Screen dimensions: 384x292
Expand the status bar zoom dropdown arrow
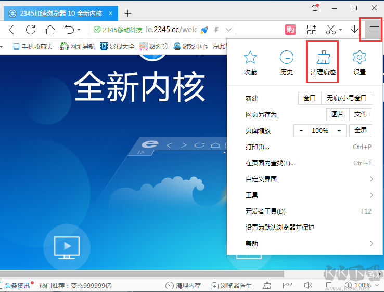coord(376,285)
